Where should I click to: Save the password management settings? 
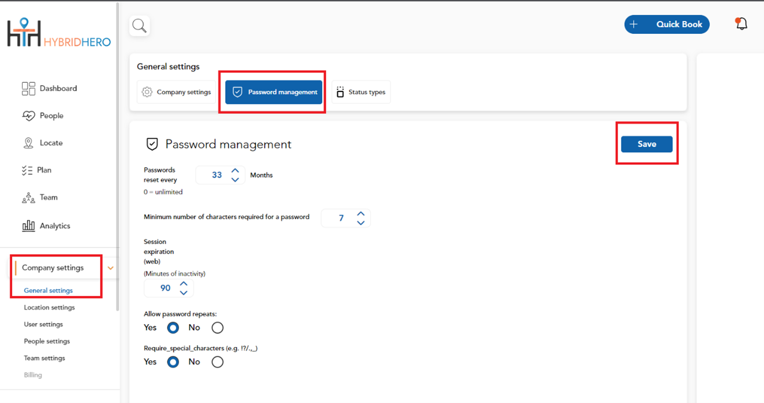point(646,144)
